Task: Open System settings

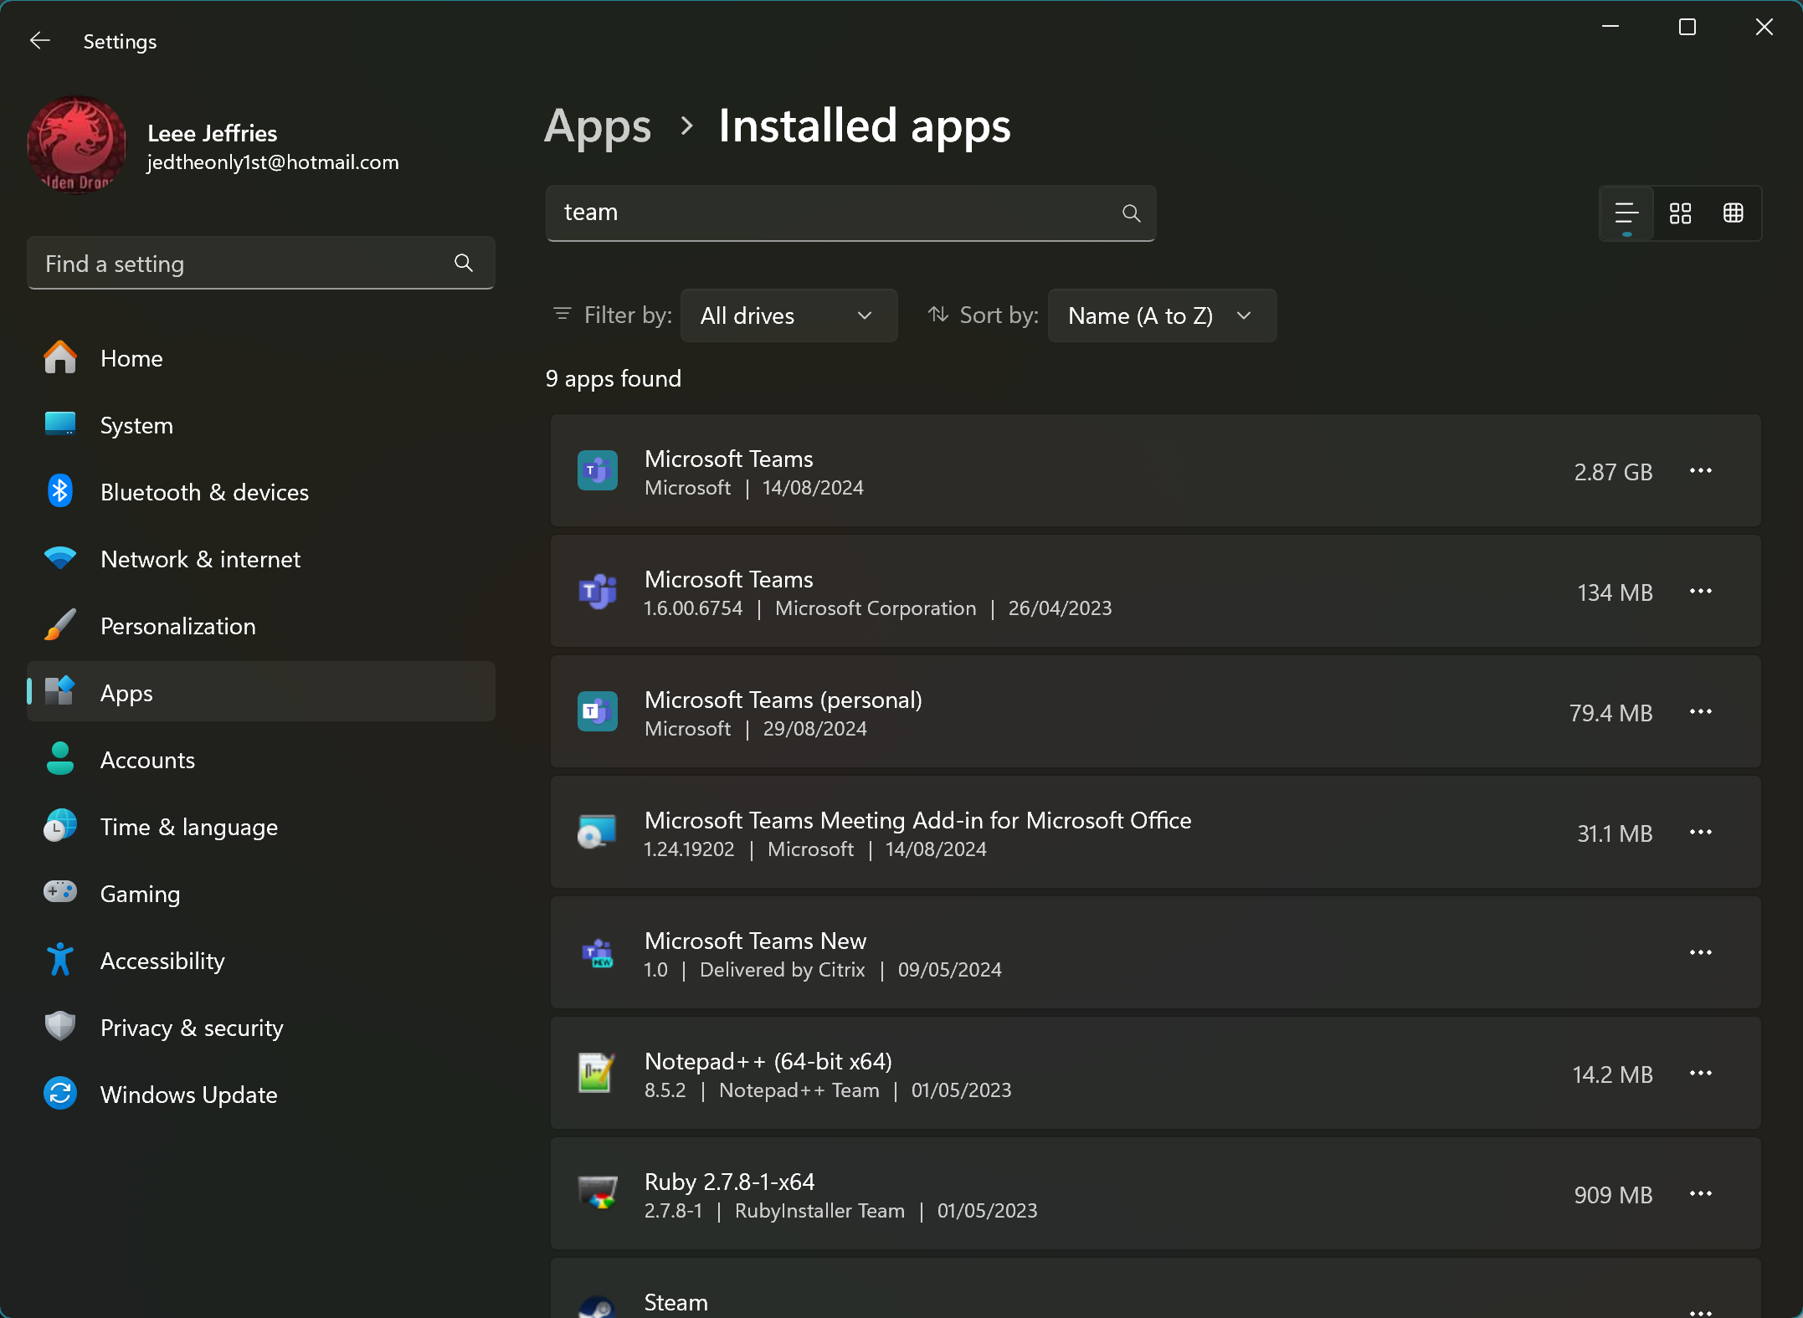Action: pos(261,425)
